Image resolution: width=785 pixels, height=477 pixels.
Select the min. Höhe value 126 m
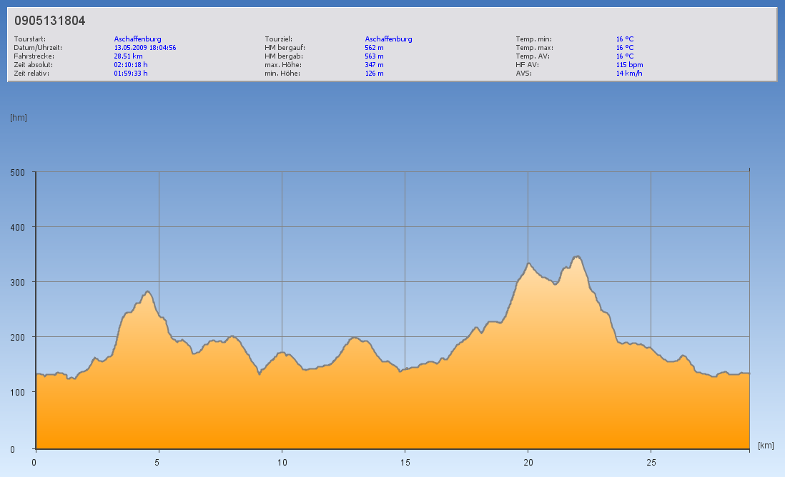click(375, 73)
